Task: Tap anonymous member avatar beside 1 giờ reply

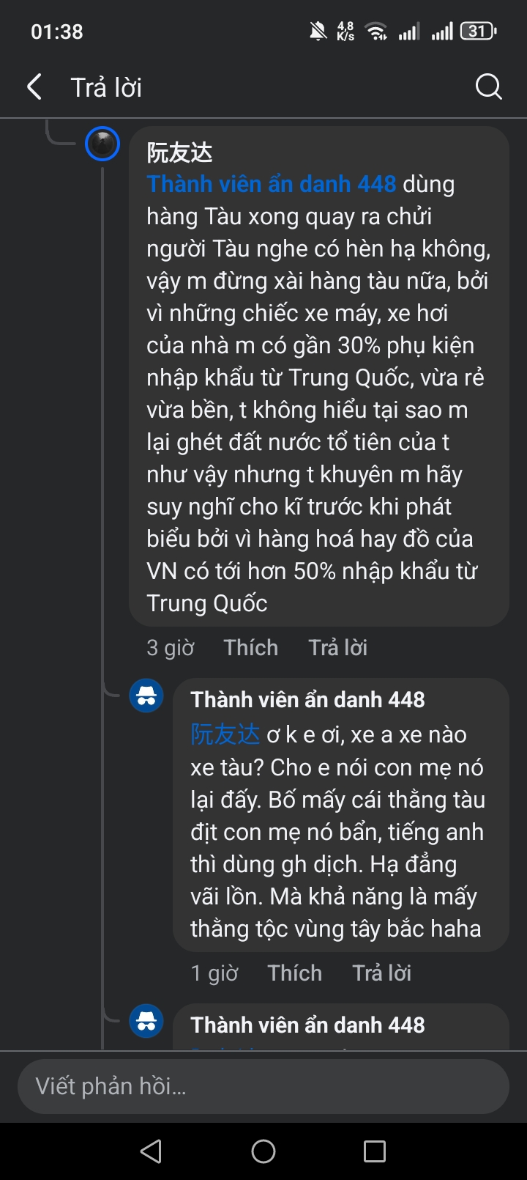Action: 146,696
